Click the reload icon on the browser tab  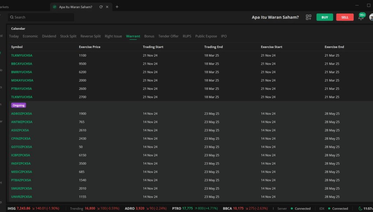click(101, 7)
